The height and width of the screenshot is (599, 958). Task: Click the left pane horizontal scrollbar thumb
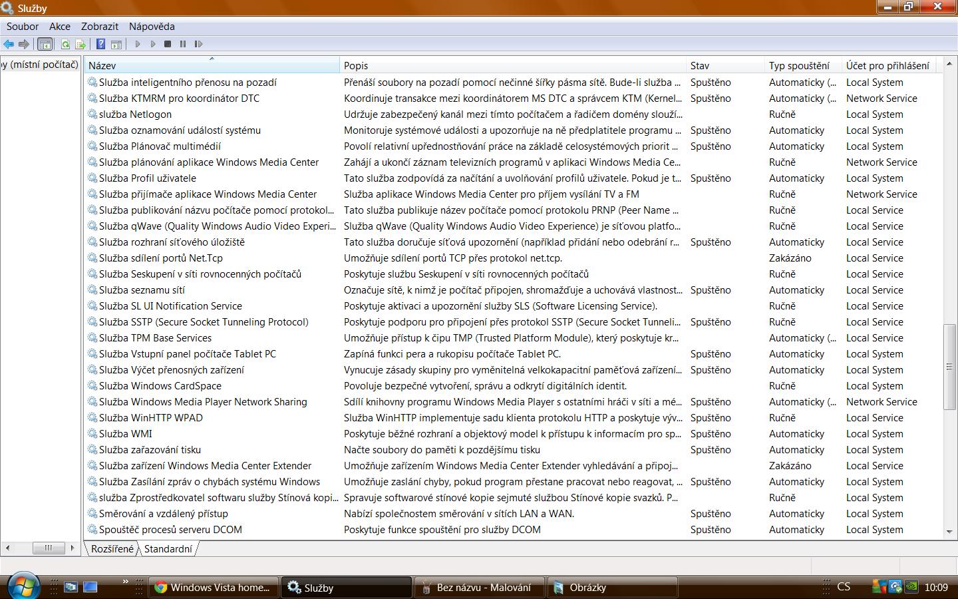49,548
